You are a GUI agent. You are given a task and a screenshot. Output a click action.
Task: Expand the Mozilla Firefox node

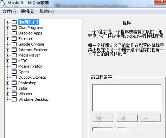[x=7, y=66]
